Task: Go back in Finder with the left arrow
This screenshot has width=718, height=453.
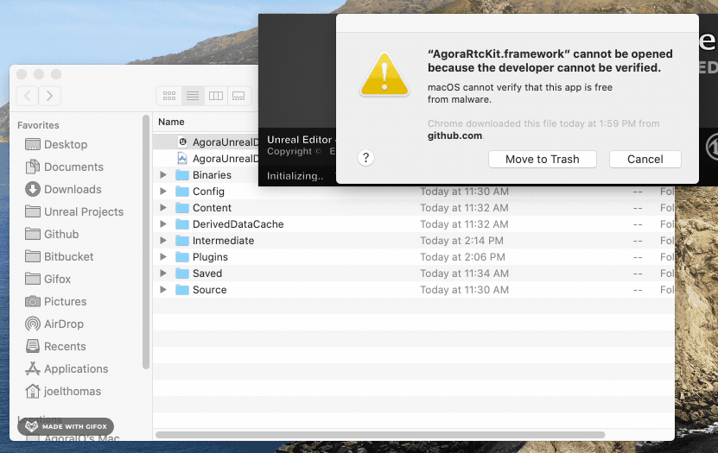Action: click(x=27, y=96)
